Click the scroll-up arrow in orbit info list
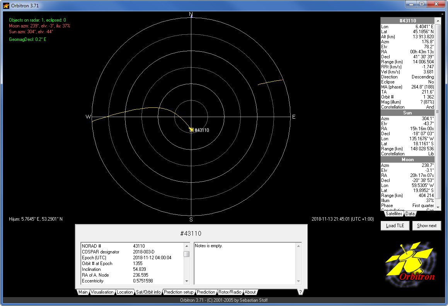Viewport: 448px width, 306px height. point(187,246)
